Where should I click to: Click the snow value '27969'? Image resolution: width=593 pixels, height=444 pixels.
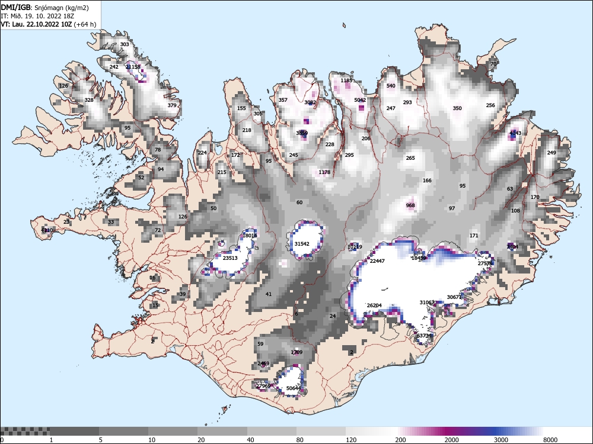point(263,386)
